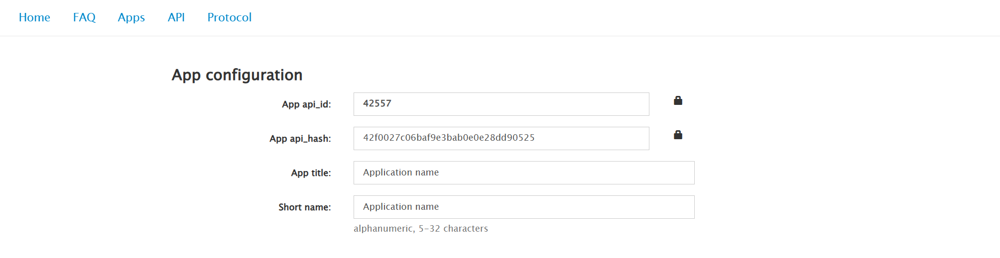
Task: Focus the App api_id input field
Action: 501,104
